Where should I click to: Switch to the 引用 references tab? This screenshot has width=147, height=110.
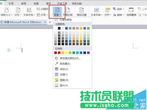(11, 4)
